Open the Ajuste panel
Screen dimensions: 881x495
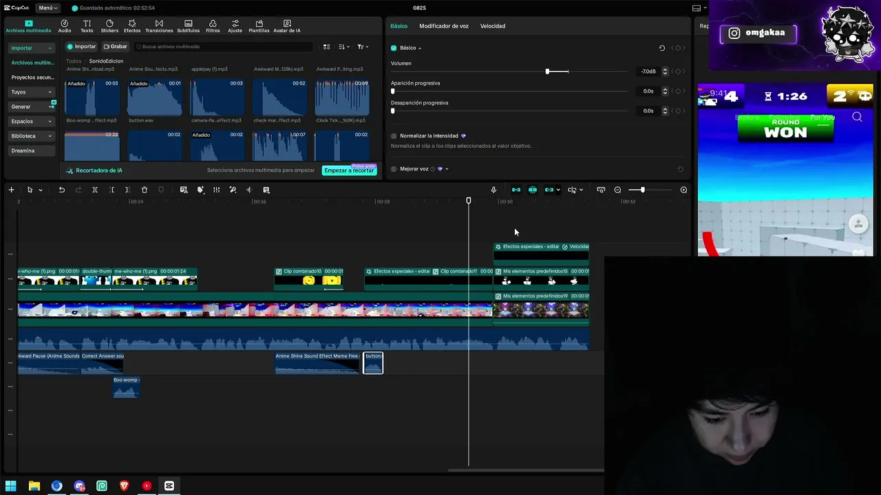[x=235, y=26]
